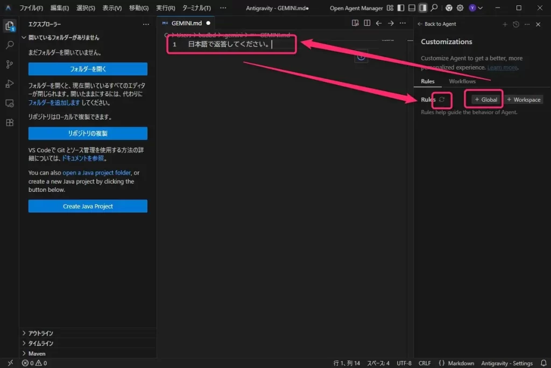This screenshot has height=368, width=551.
Task: Toggle the secondary agent side bar
Action: [x=423, y=8]
